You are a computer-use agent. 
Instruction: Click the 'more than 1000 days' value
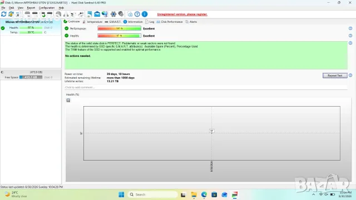[121, 78]
